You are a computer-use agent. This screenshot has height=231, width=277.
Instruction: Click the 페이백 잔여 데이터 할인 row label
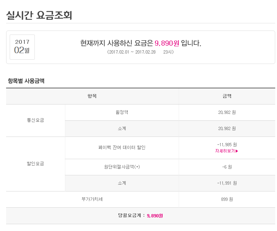122,147
